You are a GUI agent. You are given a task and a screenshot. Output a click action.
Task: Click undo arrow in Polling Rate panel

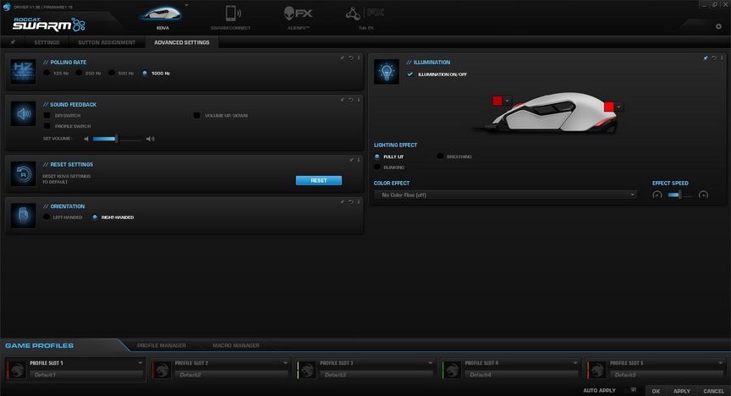(x=350, y=58)
